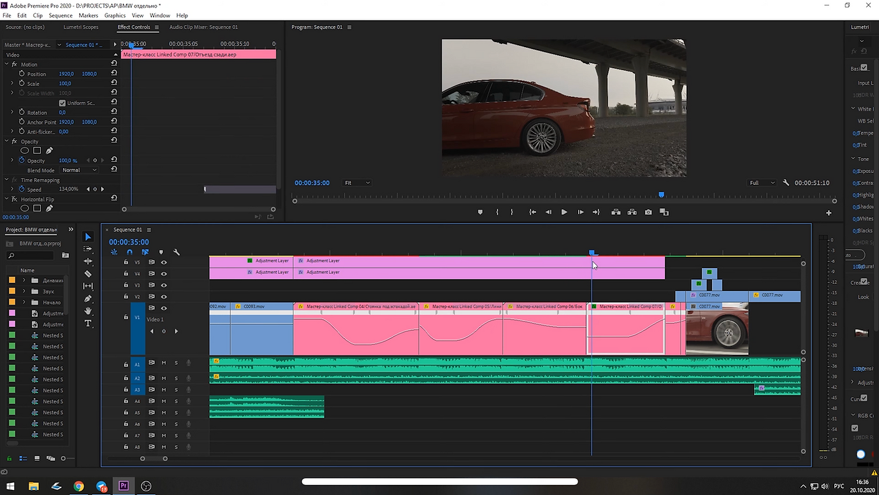Open the Sequence menu
The width and height of the screenshot is (879, 495).
(61, 15)
